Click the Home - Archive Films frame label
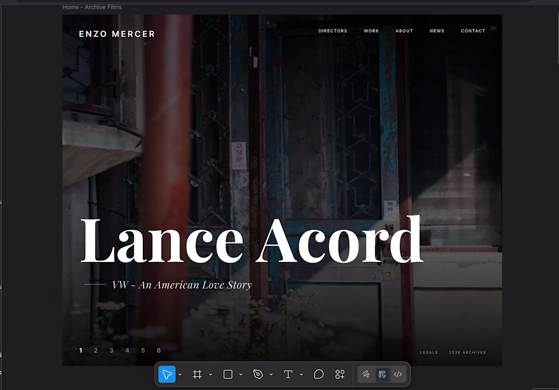 click(x=92, y=7)
